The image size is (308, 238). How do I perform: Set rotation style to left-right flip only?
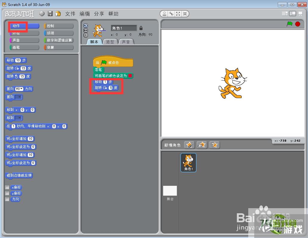click(x=86, y=30)
